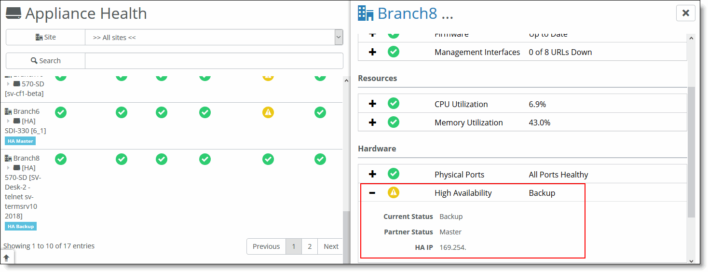Close the Branch8 details panel
708x272 pixels.
coord(685,13)
